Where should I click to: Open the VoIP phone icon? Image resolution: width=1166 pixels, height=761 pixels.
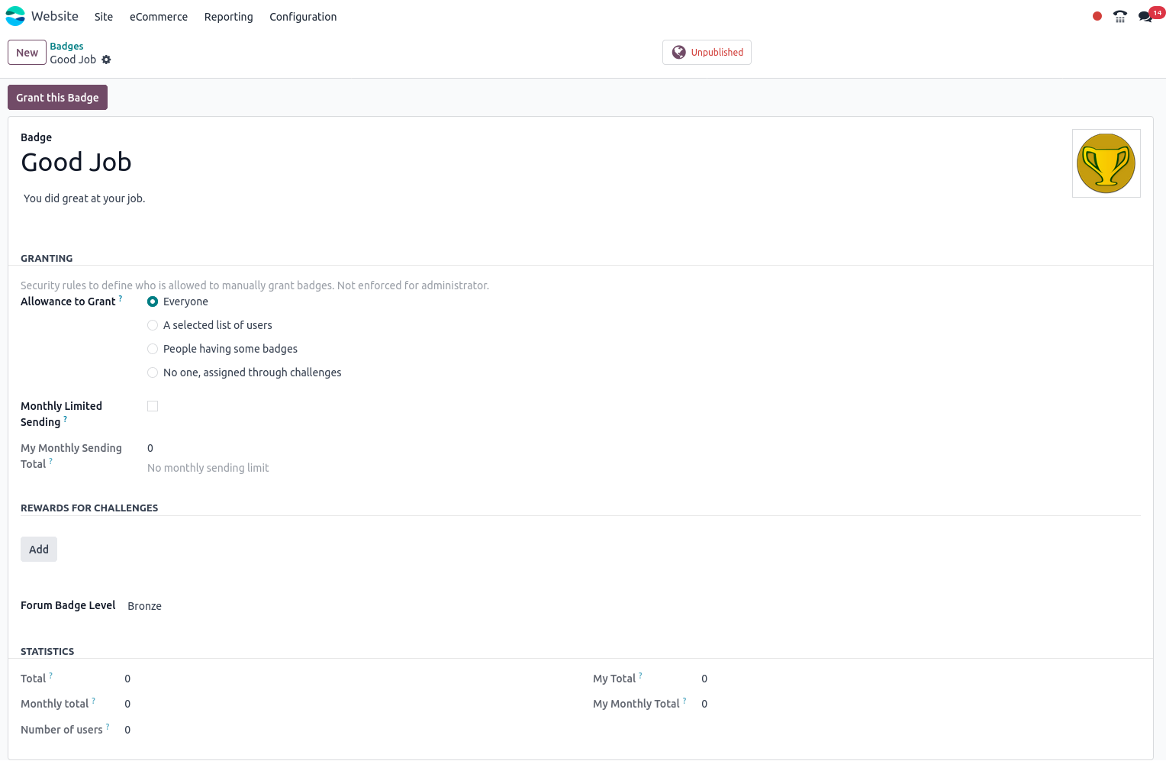click(x=1119, y=16)
